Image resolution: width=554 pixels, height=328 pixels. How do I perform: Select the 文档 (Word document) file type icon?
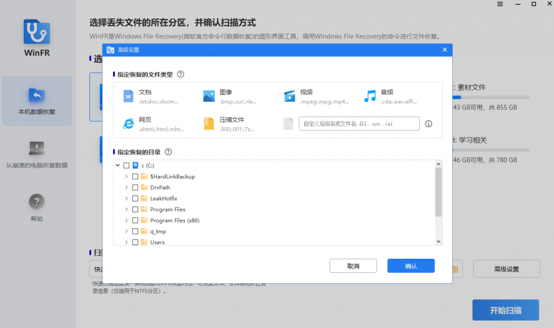pos(129,95)
